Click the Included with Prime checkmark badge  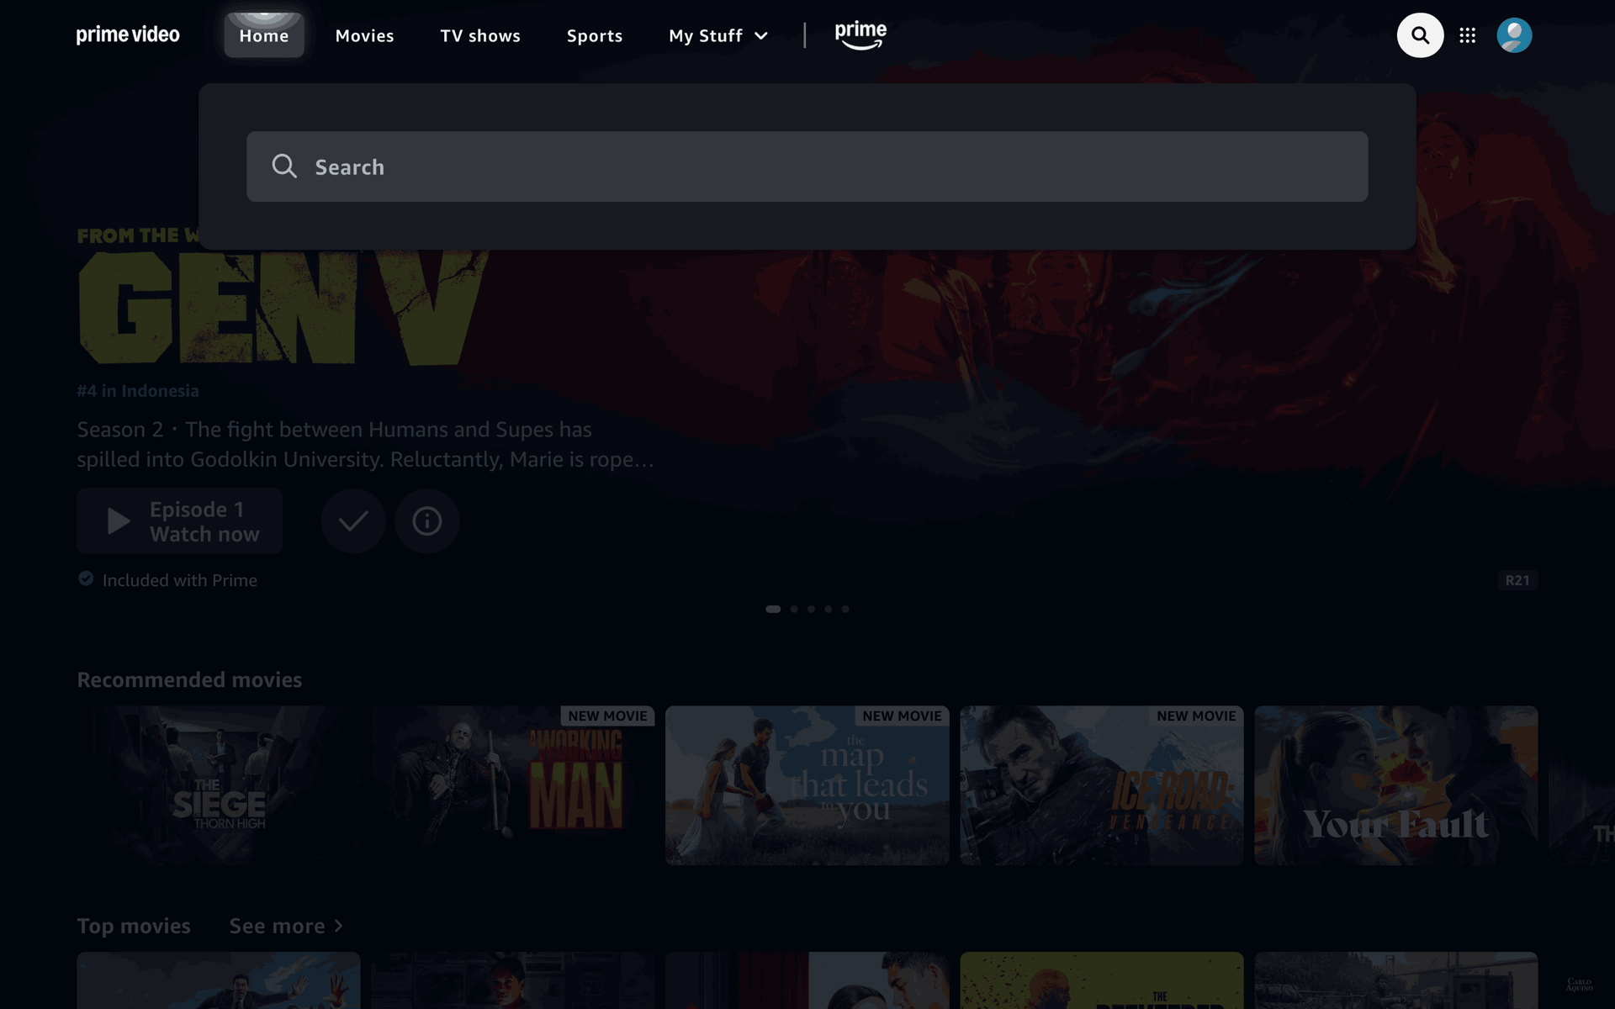[86, 578]
